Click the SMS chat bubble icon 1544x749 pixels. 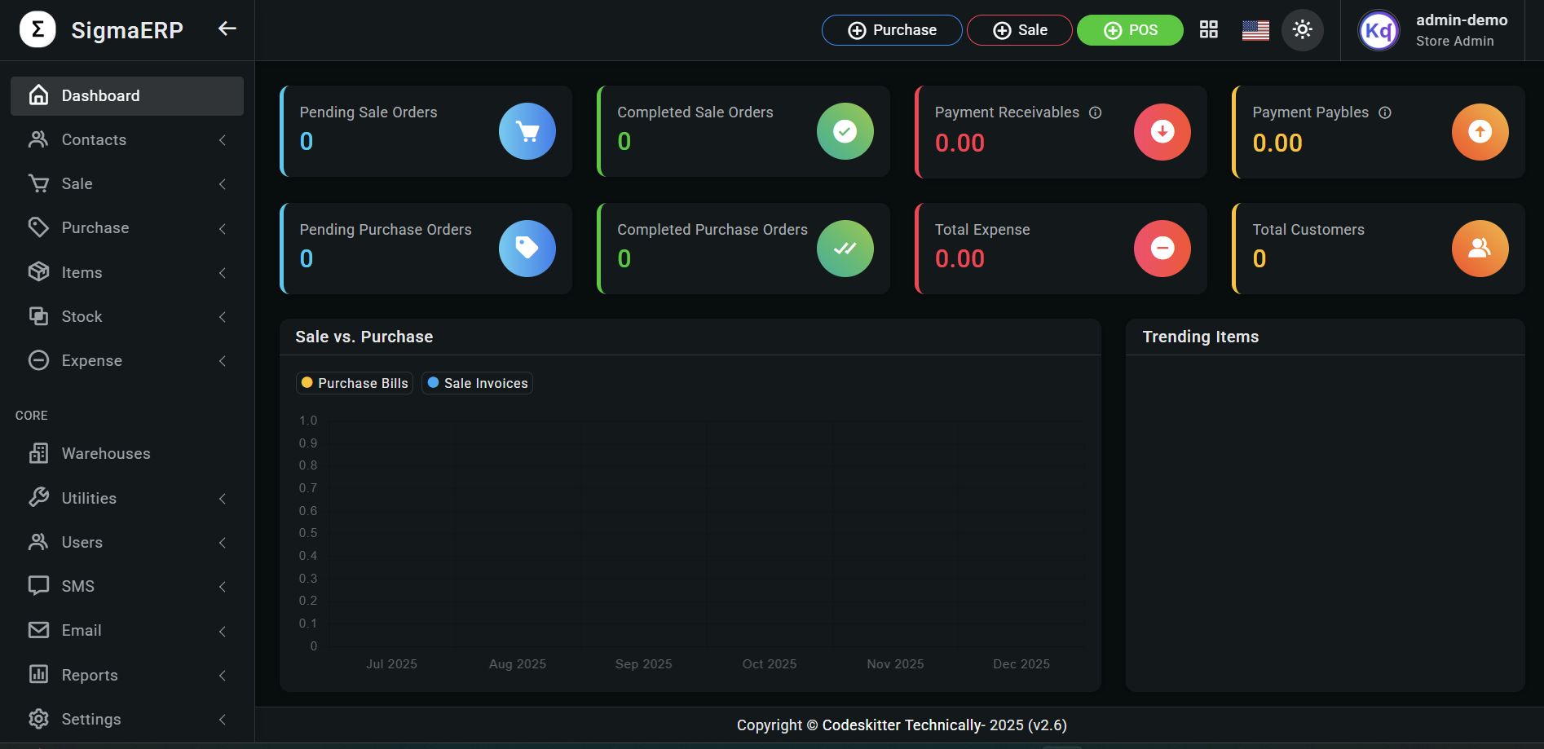click(x=38, y=585)
